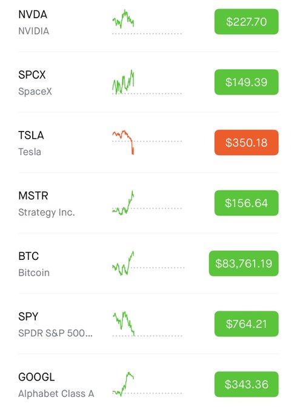297x412 pixels.
Task: Open the MSTR sparkline chart
Action: point(147,203)
